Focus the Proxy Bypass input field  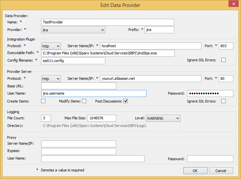(x=78, y=151)
